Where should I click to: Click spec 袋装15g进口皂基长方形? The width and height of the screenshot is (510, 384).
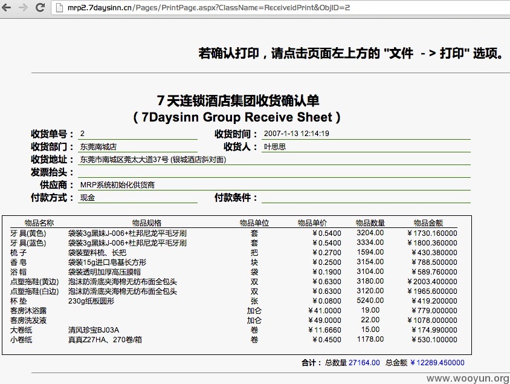click(x=108, y=262)
